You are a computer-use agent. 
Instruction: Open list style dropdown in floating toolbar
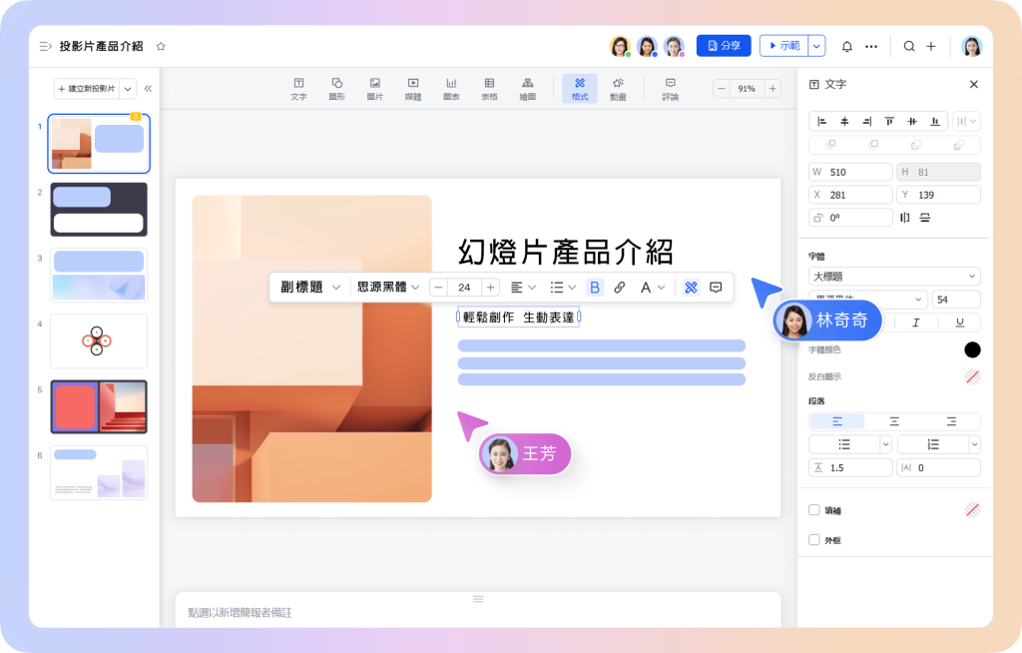563,287
